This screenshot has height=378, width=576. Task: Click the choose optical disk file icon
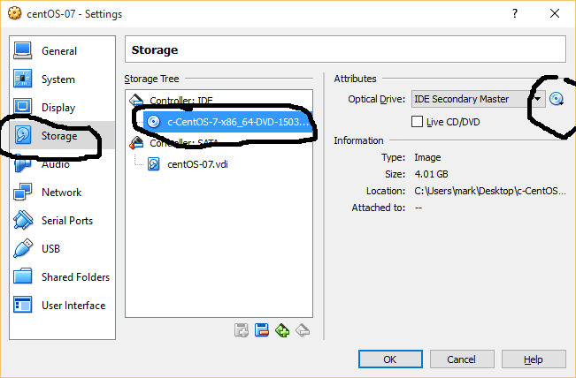click(557, 99)
